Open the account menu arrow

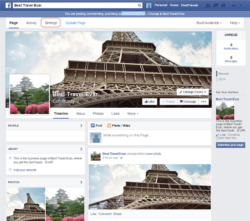tap(241, 5)
